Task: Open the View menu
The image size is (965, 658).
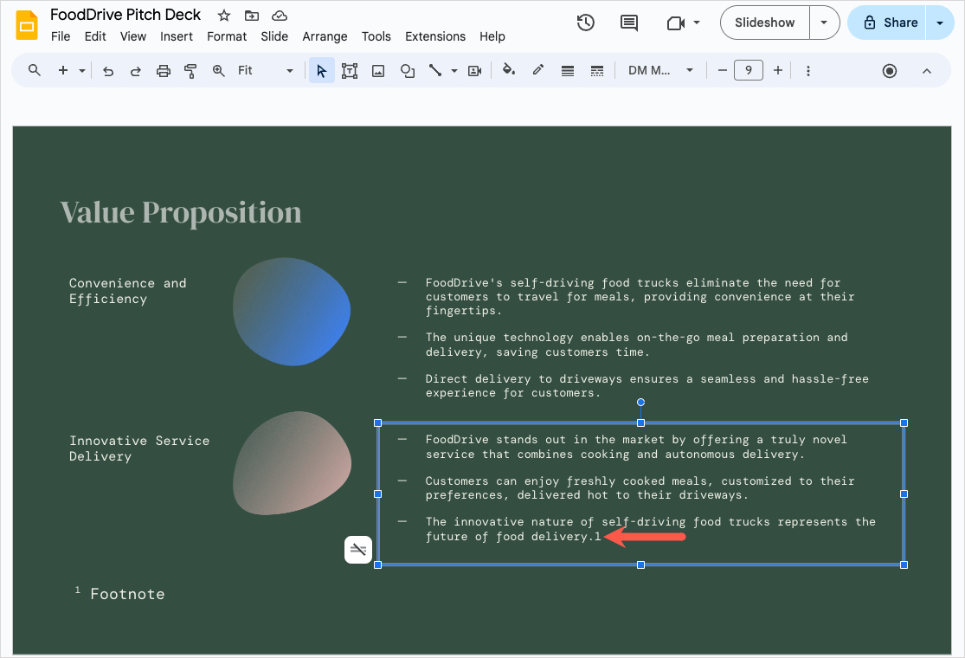Action: 133,36
